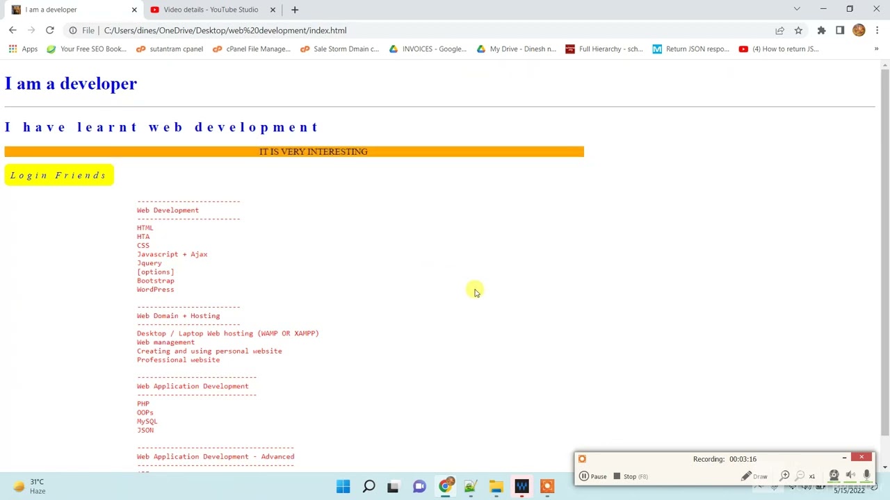This screenshot has width=890, height=500.
Task: Click the address bar URL field
Action: 431,31
